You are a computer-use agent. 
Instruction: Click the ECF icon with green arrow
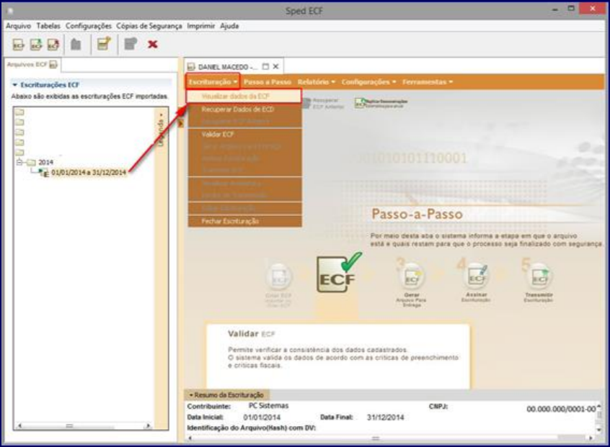[36, 45]
